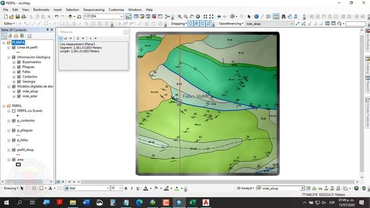The width and height of the screenshot is (370, 208).
Task: Click the Fixed Zoom Out icon
Action: point(212,17)
